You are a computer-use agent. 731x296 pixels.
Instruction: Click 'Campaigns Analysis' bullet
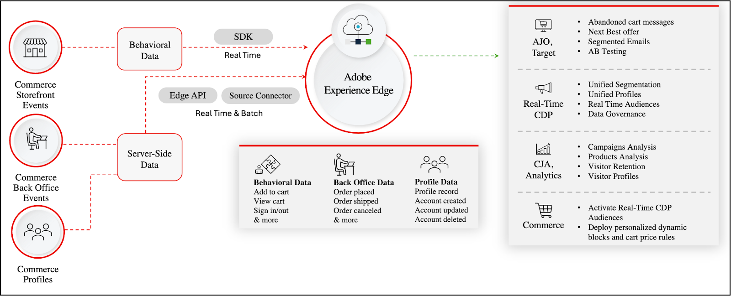622,147
